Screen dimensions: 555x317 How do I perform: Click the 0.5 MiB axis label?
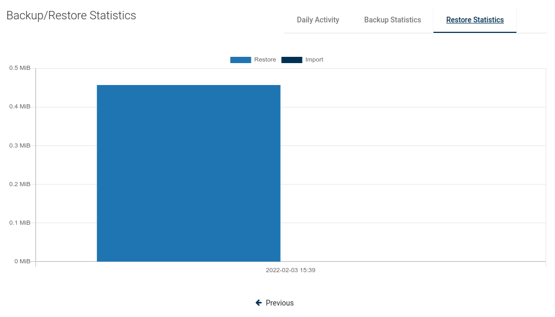(20, 68)
